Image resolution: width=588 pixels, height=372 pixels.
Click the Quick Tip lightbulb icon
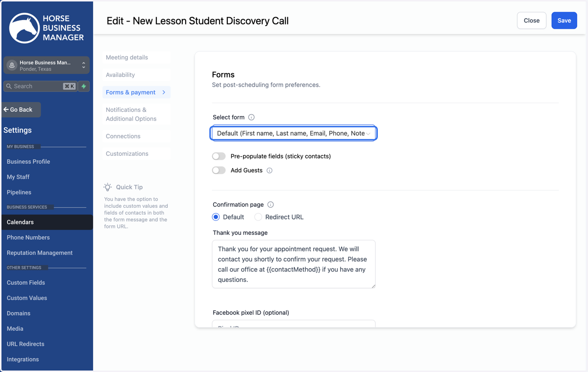(108, 187)
